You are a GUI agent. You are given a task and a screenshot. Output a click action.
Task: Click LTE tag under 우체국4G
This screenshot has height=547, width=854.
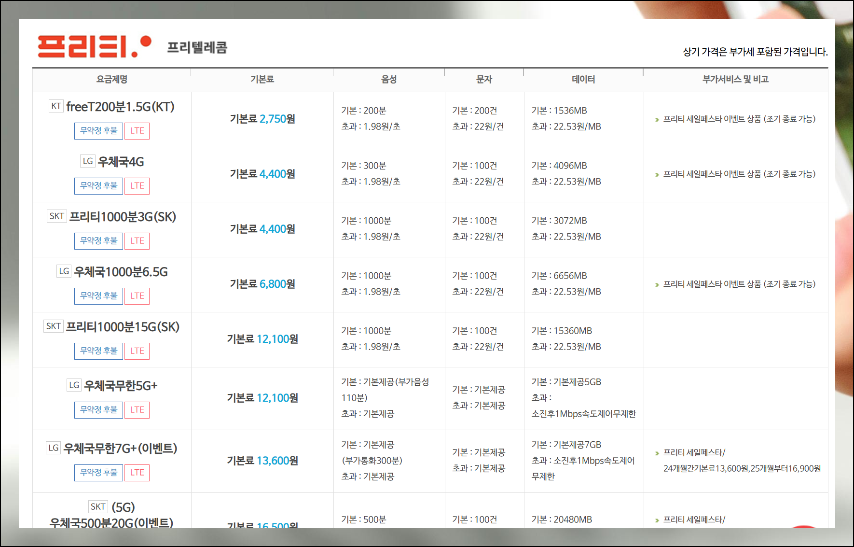[137, 186]
